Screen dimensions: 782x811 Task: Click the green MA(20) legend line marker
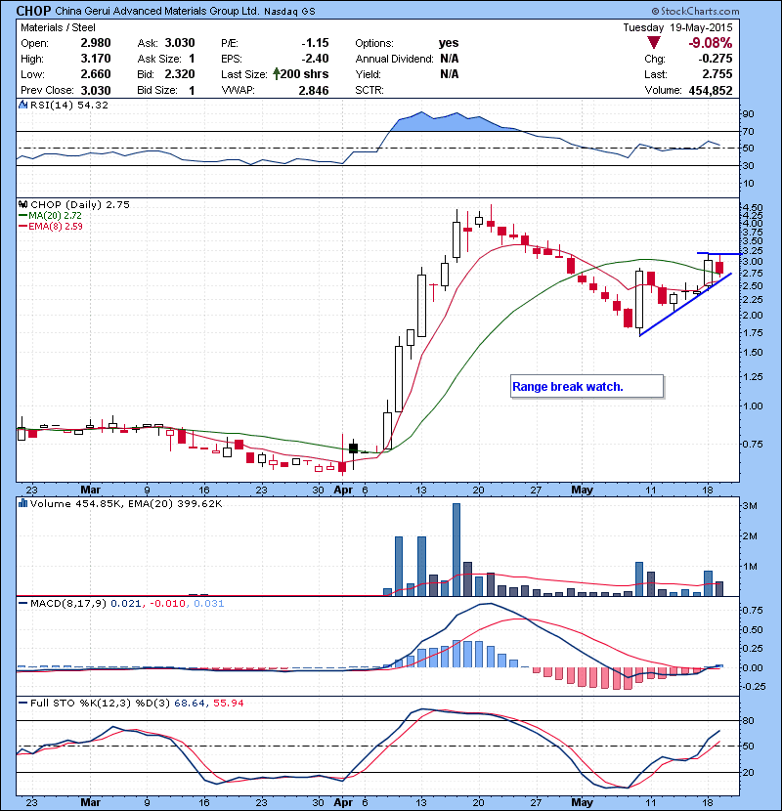tap(22, 216)
